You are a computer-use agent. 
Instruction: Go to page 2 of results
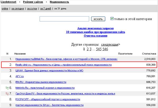pyautogui.click(x=88, y=49)
